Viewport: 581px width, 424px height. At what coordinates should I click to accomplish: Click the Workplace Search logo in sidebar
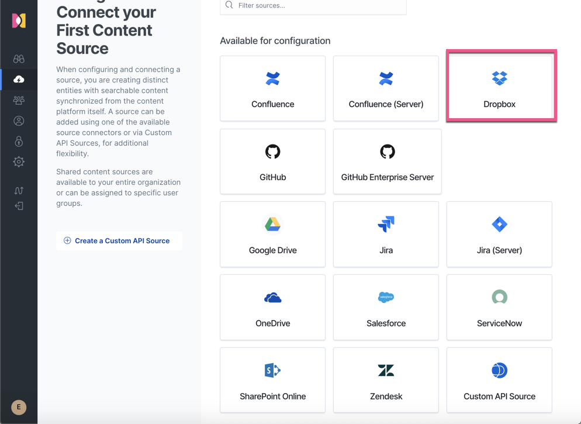(x=19, y=20)
